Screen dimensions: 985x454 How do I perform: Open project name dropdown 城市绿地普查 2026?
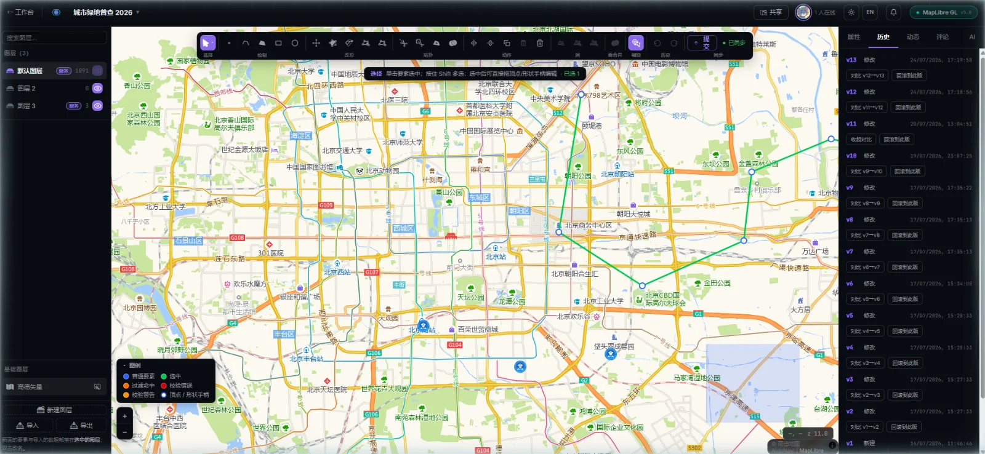[x=106, y=12]
